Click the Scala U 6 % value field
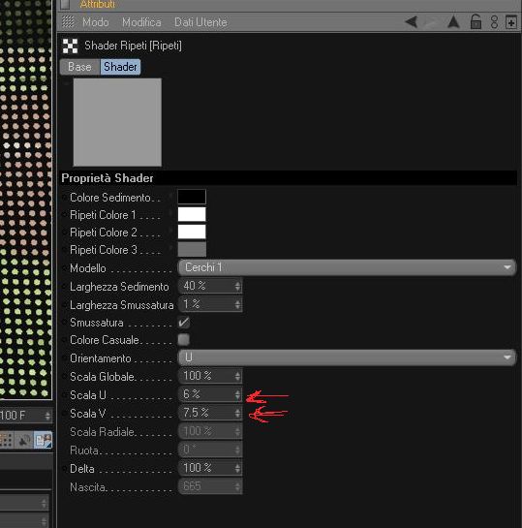 210,394
